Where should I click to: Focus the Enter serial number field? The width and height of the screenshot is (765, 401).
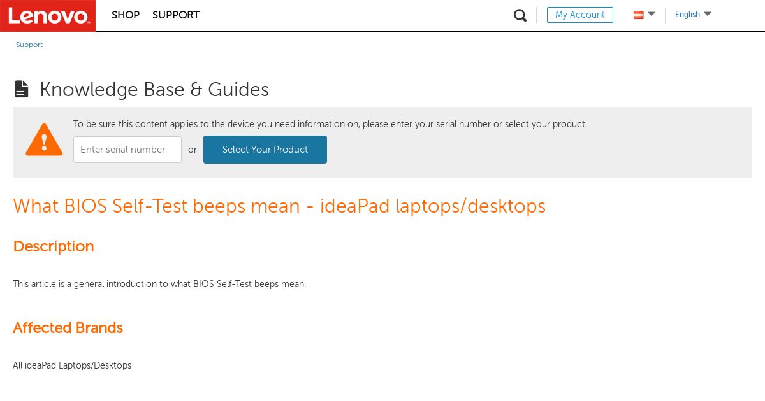(x=127, y=150)
